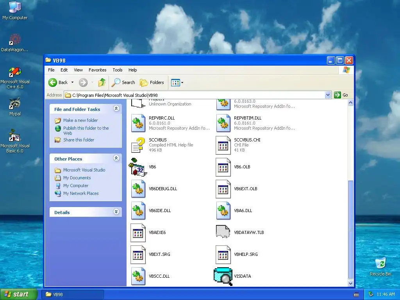Click the Search toolbar button

click(x=123, y=82)
